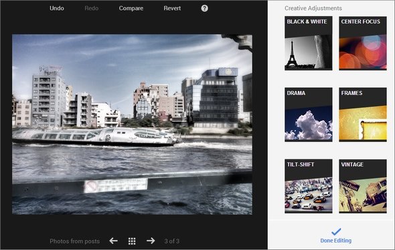The image size is (395, 250).
Task: Apply the Black & White adjustment
Action: click(x=309, y=43)
